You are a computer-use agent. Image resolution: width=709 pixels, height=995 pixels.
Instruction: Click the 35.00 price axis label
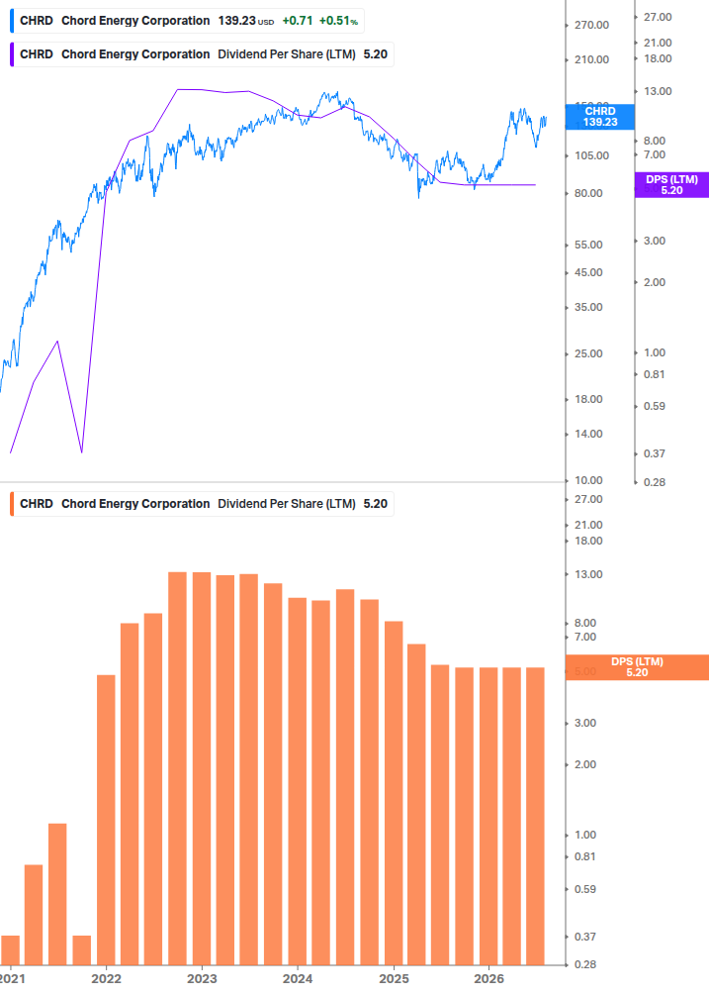tap(588, 307)
